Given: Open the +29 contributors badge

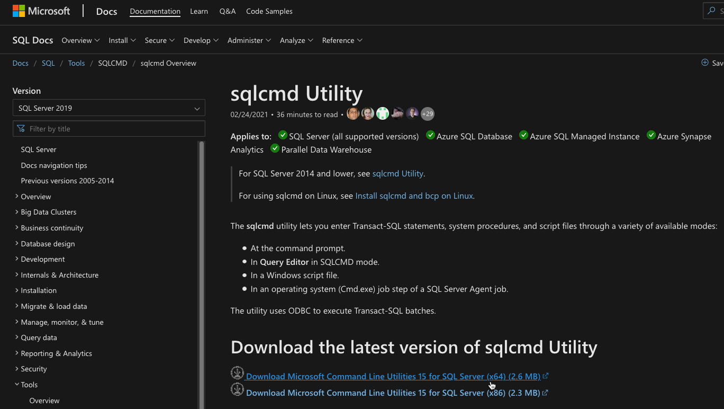Looking at the screenshot, I should click(x=428, y=113).
